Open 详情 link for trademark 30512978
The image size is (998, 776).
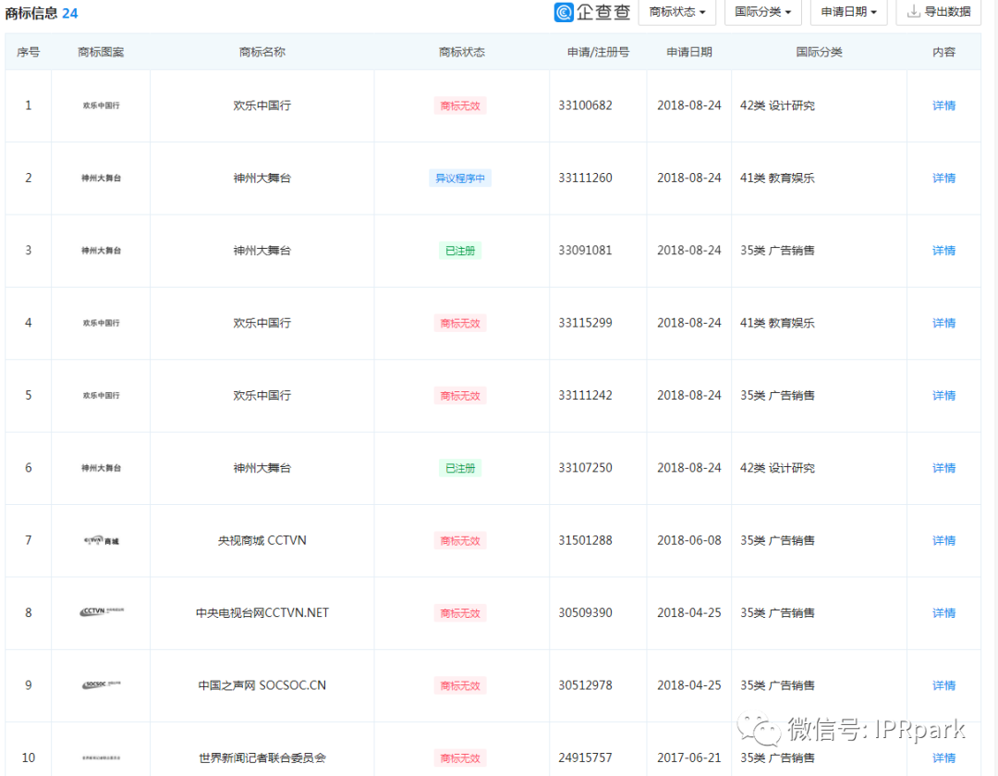click(x=943, y=685)
